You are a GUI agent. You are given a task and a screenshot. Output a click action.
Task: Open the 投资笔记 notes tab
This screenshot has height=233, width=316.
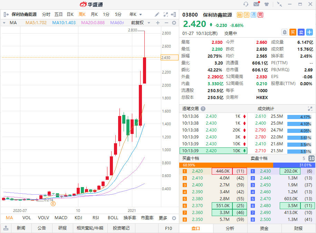tap(121, 228)
